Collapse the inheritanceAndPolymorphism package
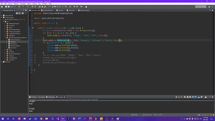 click(5, 38)
